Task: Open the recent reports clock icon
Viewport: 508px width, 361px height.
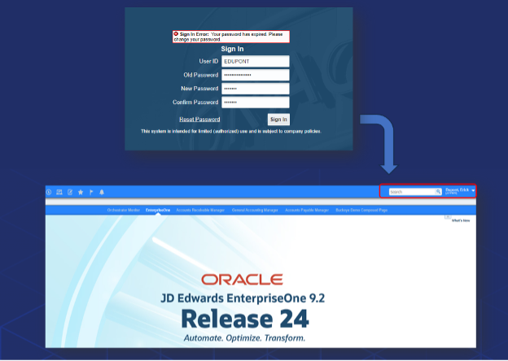Action: point(49,192)
